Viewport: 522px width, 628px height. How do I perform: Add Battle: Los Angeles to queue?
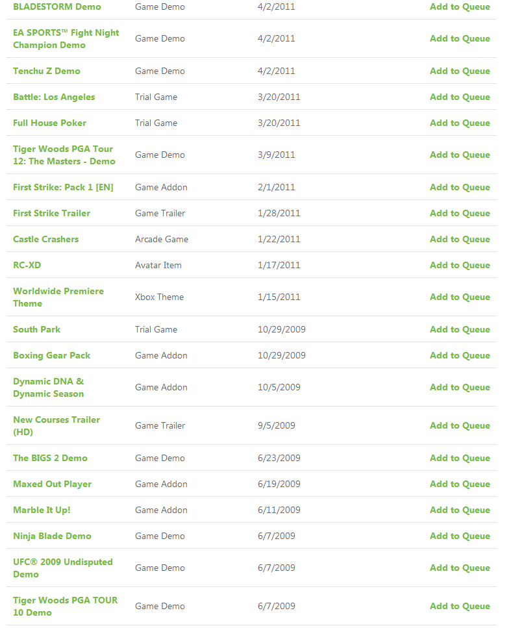[x=460, y=97]
